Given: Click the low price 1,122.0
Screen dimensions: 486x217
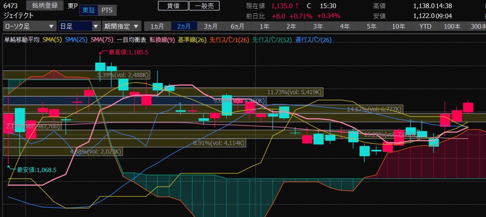Looking at the screenshot, I should coord(424,16).
